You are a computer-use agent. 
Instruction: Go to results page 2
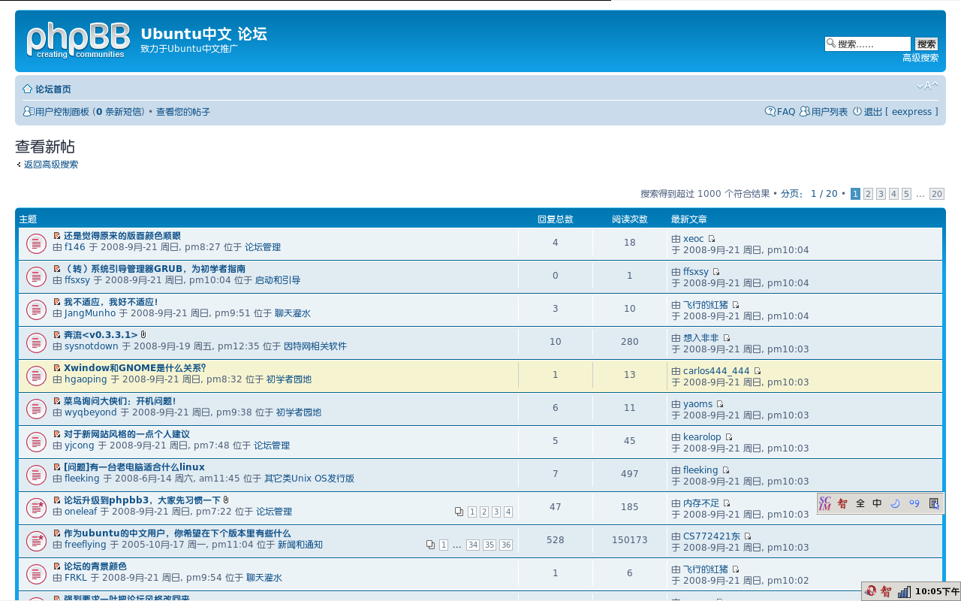868,194
